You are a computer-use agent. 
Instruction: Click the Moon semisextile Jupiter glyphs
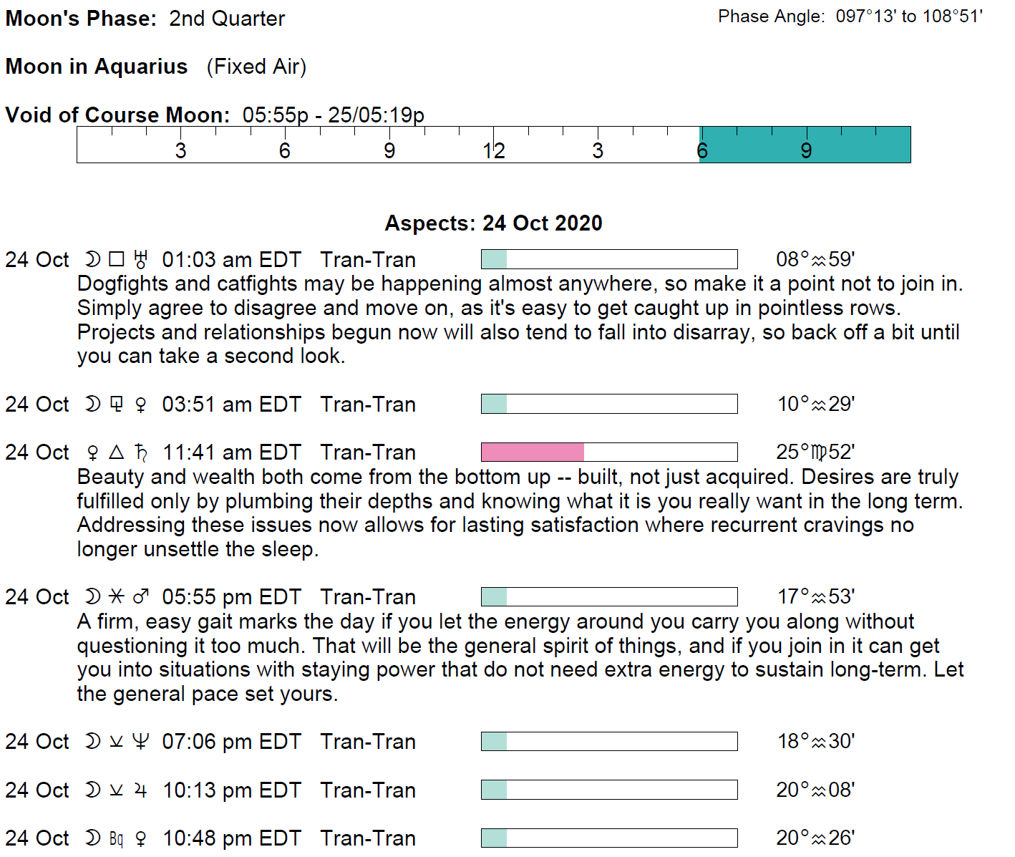coord(116,790)
